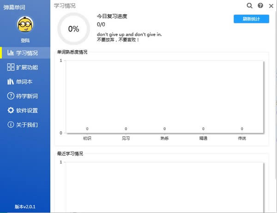Click the 熟悉 chart axis label
277x213 pixels.
coord(164,138)
